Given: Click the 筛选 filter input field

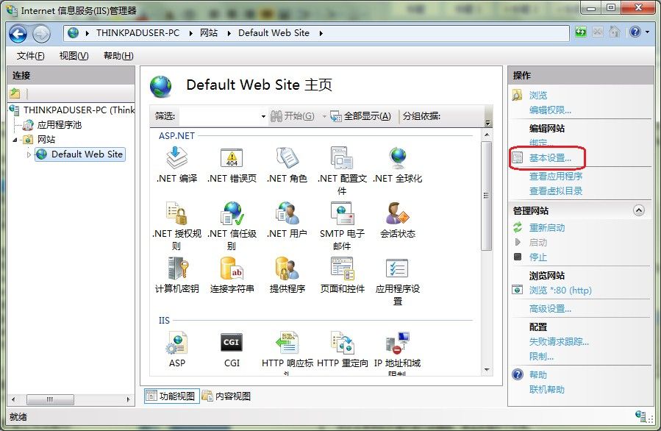Looking at the screenshot, I should (219, 116).
